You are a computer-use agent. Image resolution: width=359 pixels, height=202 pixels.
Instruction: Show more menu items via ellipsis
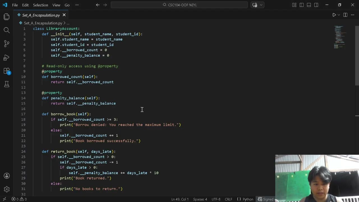(77, 5)
